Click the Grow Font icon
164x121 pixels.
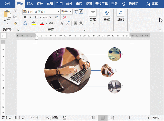[x=62, y=23]
